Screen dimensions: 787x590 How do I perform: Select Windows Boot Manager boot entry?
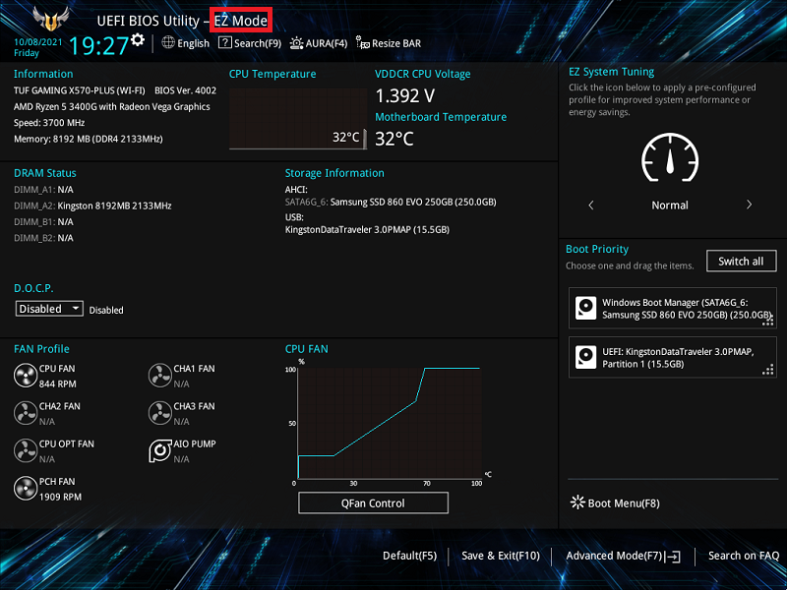[672, 308]
